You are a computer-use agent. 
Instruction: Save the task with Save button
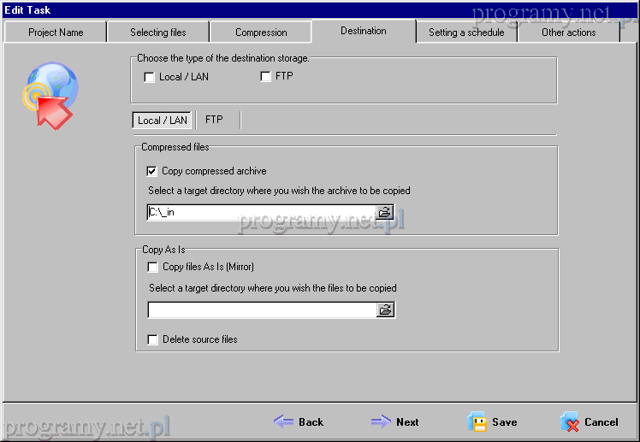(492, 421)
